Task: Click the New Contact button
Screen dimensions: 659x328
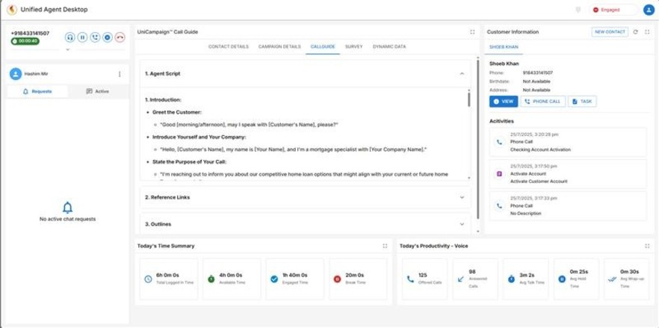Action: (x=609, y=32)
